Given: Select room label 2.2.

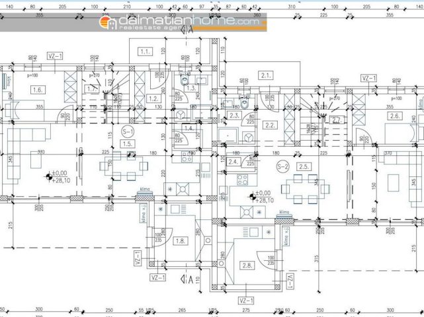Looking at the screenshot, I should coord(270,125).
